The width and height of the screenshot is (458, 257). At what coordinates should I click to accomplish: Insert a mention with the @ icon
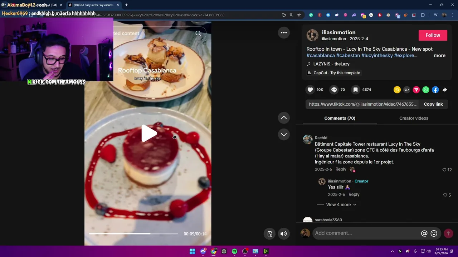click(x=424, y=233)
